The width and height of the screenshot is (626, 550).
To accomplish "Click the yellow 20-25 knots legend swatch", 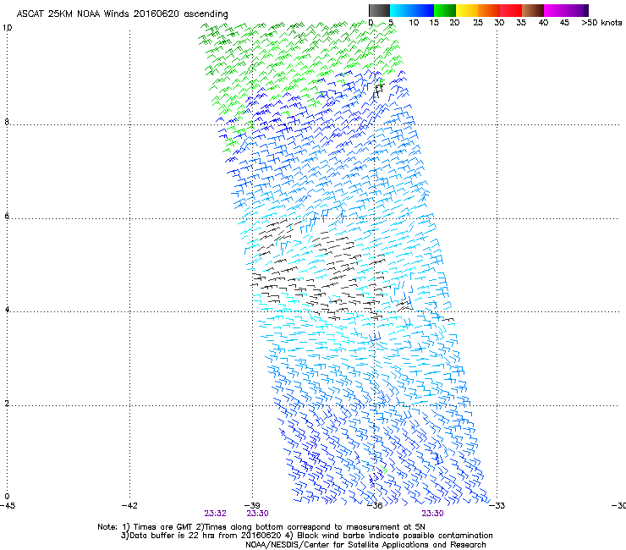I will point(467,10).
